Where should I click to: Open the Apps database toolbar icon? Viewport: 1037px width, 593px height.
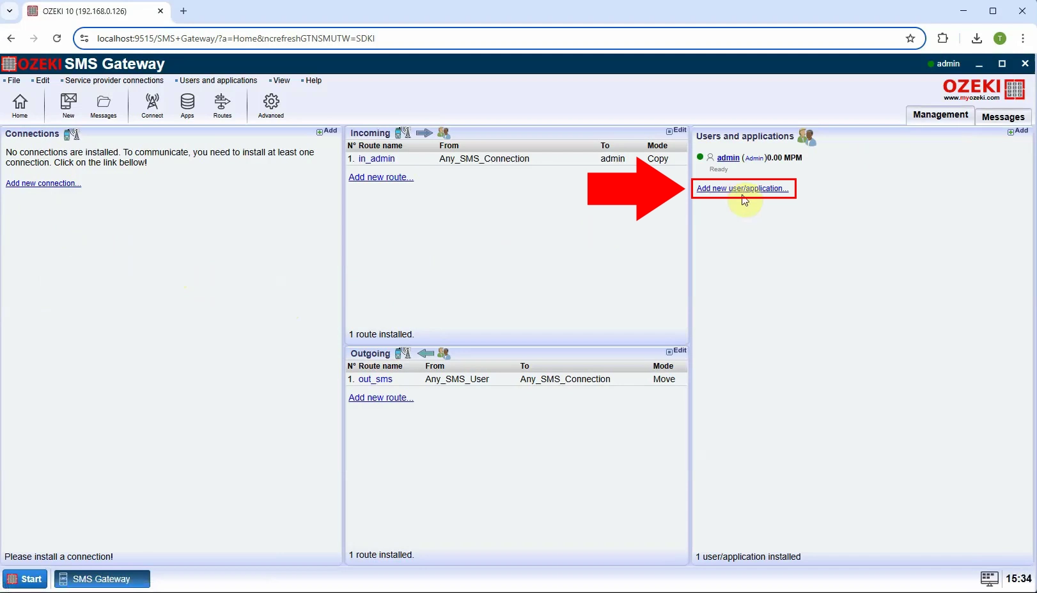[x=187, y=105]
